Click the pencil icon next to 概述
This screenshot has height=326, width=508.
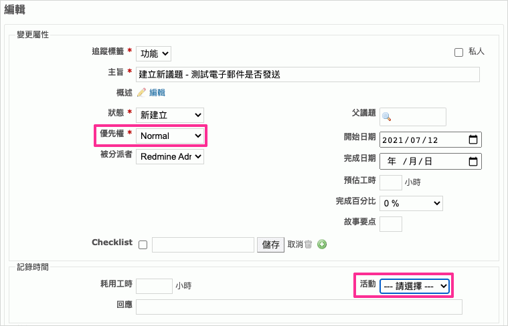[x=141, y=92]
